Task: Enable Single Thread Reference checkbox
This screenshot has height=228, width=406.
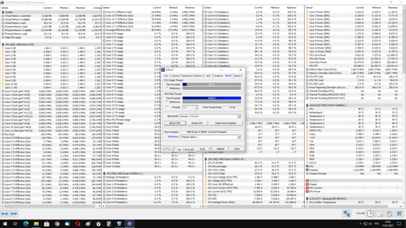Action: [167, 88]
